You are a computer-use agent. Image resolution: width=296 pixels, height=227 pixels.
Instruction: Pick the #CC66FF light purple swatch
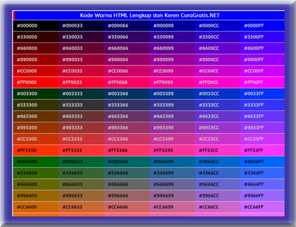[x=262, y=207]
